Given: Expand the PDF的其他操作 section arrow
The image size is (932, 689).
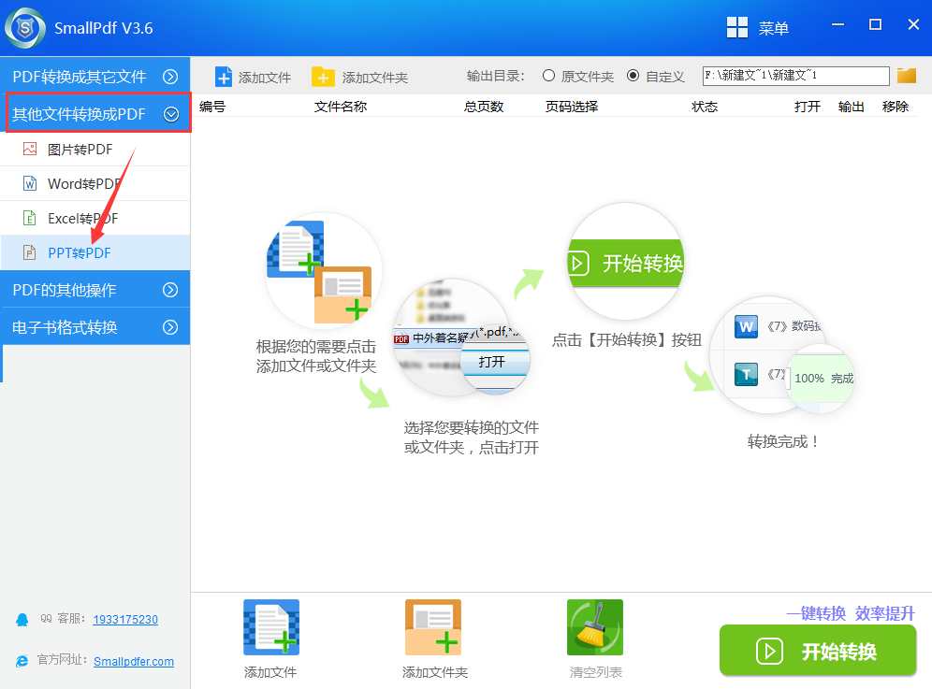Looking at the screenshot, I should click(170, 290).
